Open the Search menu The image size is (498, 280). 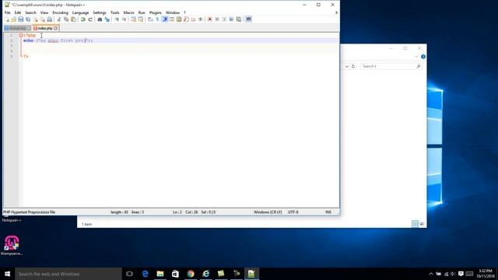pyautogui.click(x=30, y=12)
